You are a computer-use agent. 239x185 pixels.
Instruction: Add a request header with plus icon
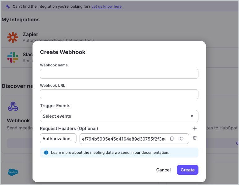(195, 128)
